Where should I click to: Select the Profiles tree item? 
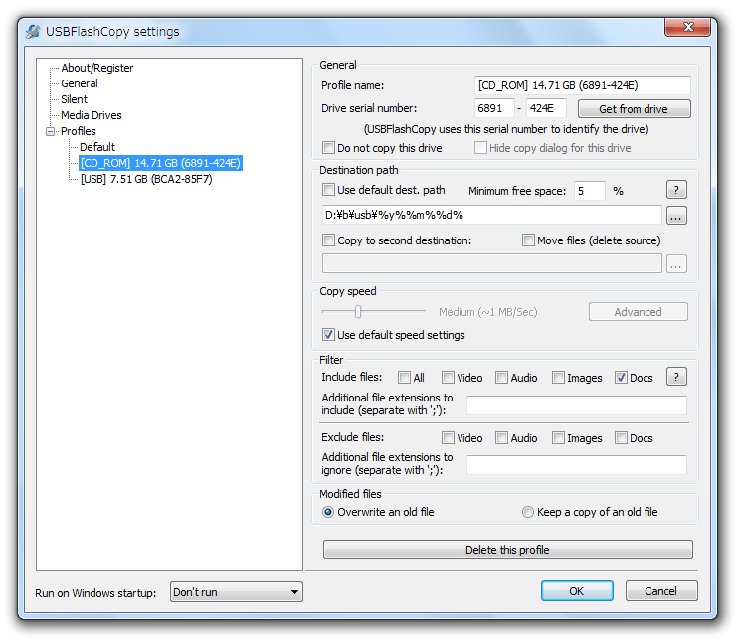[x=79, y=132]
